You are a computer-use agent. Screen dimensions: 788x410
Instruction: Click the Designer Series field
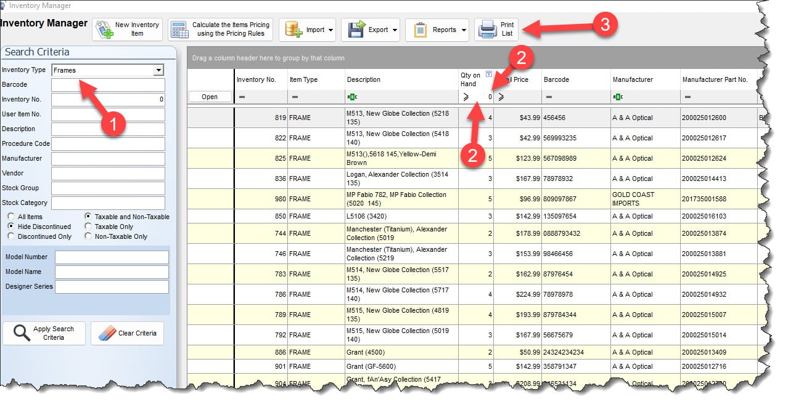[112, 287]
